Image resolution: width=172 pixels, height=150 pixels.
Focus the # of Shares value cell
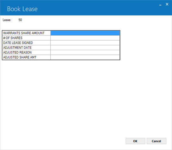[85, 38]
